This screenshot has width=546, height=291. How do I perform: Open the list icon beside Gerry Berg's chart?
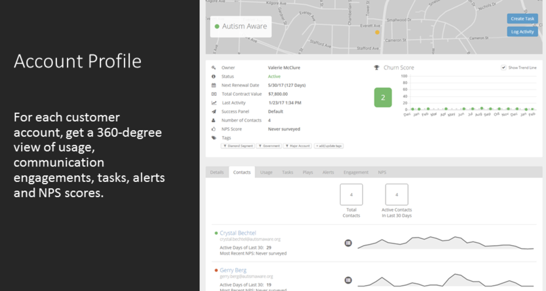348,280
